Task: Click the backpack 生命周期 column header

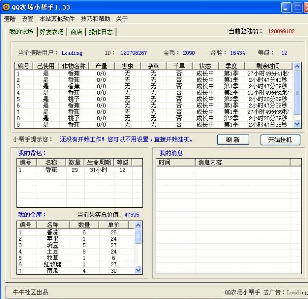Action: tap(99, 162)
